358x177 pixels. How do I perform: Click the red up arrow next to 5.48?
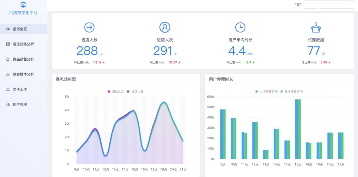point(329,62)
